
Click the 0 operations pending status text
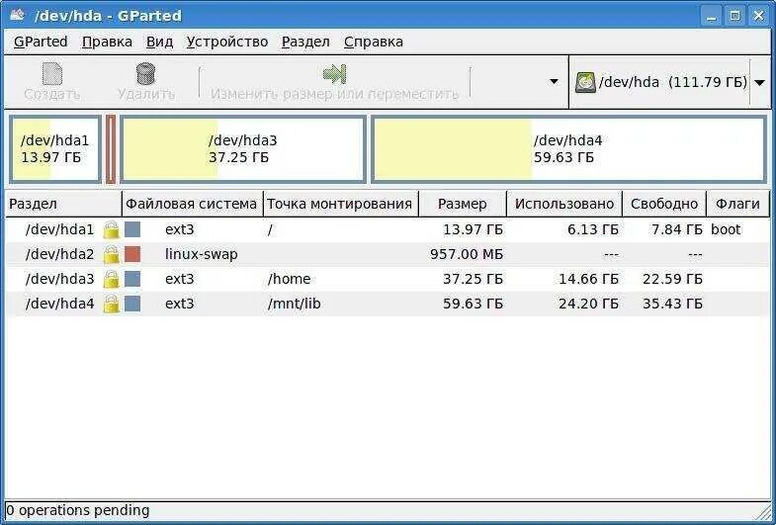click(x=78, y=510)
